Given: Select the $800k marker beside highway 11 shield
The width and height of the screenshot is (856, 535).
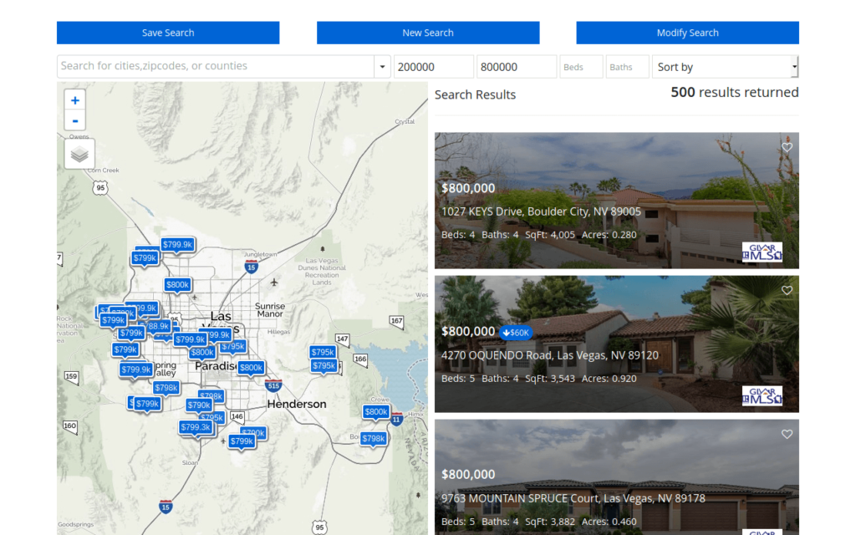Looking at the screenshot, I should coord(376,412).
